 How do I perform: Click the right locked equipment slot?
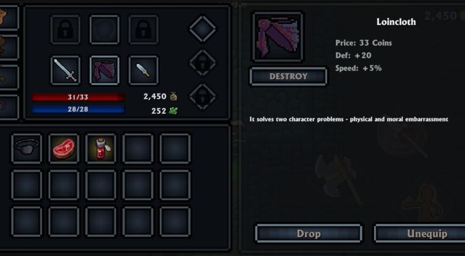click(x=144, y=30)
